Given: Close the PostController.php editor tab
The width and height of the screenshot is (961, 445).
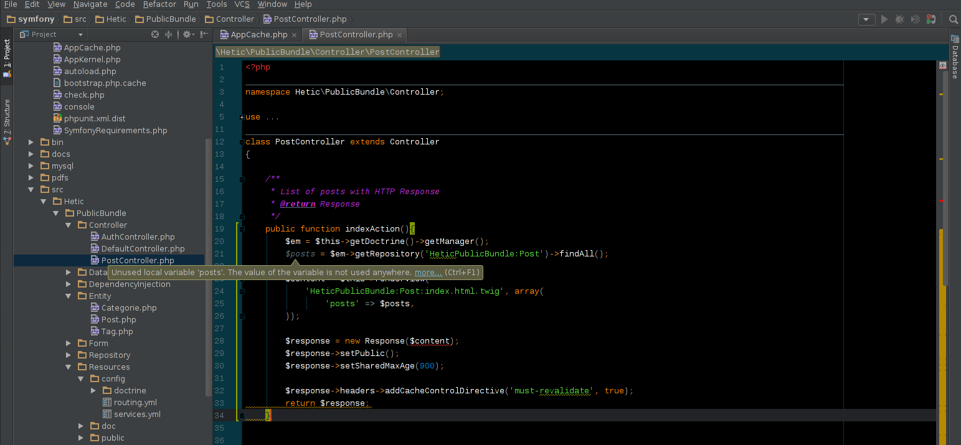Looking at the screenshot, I should click(400, 35).
